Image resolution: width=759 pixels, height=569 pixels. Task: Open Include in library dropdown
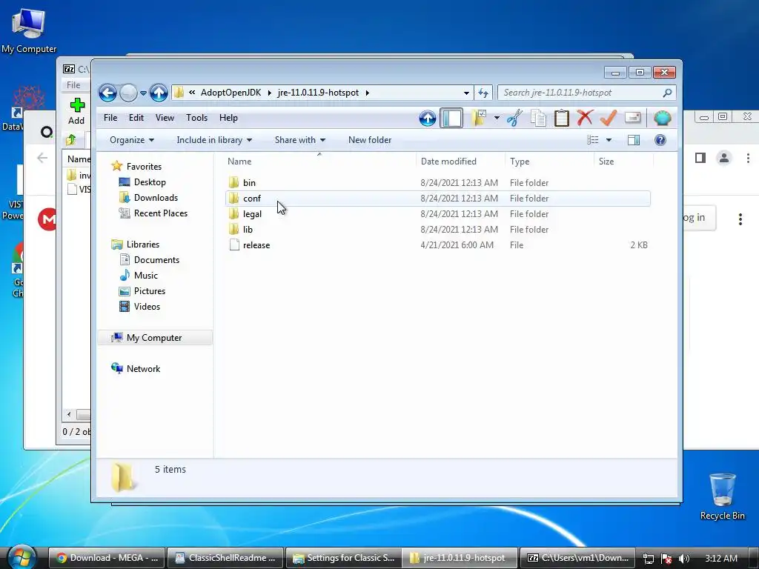click(x=214, y=140)
